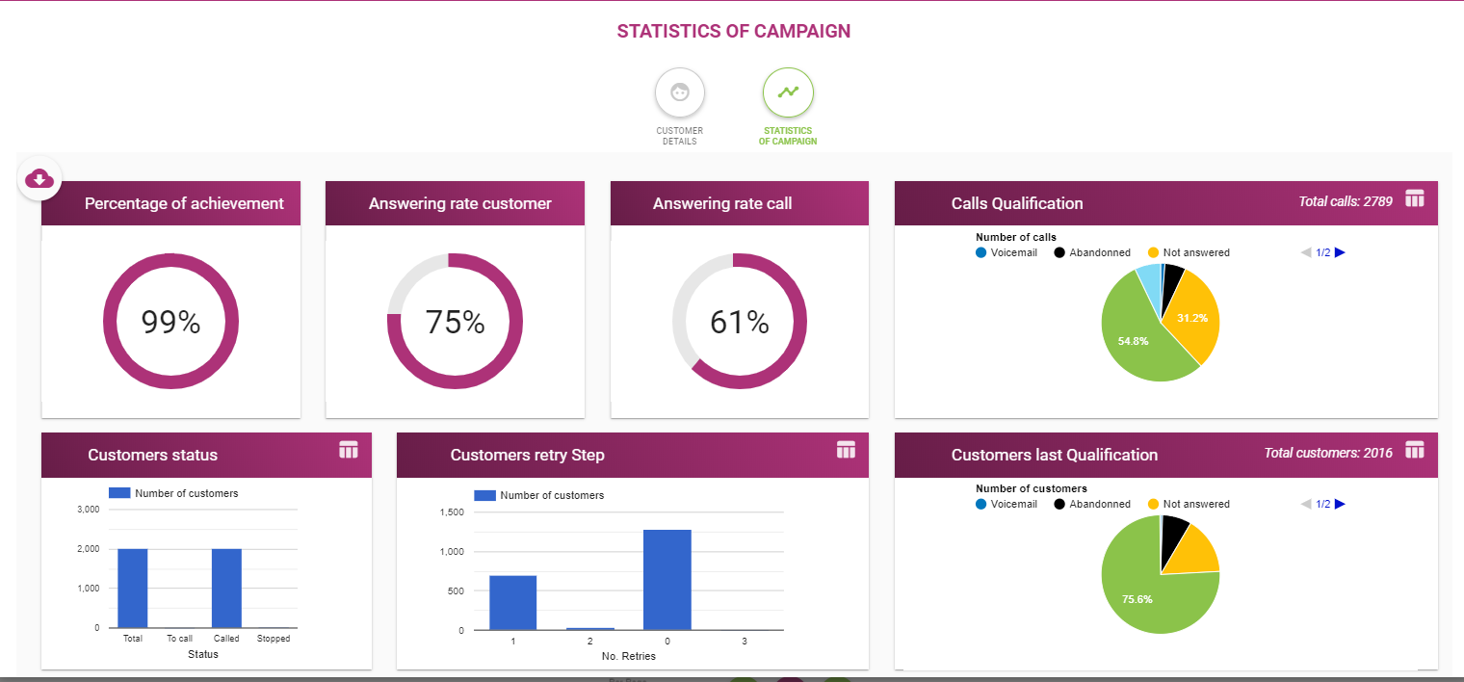1464x682 pixels.
Task: Open table view in Customers retry Step panel
Action: click(846, 450)
